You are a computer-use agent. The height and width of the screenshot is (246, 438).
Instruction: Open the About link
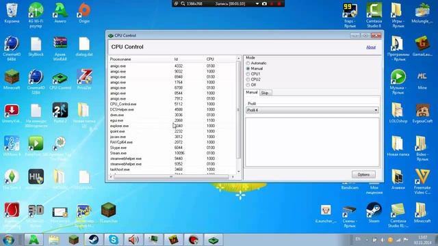(371, 47)
